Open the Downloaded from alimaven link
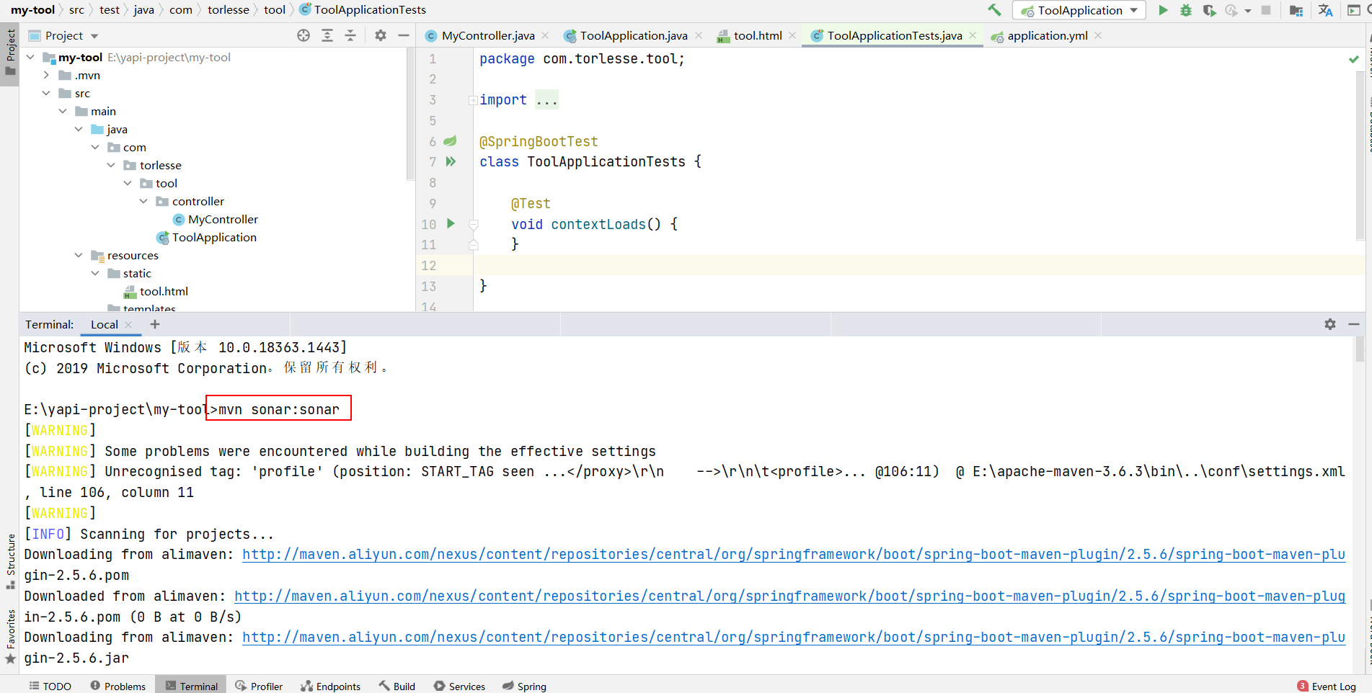 pyautogui.click(x=789, y=596)
